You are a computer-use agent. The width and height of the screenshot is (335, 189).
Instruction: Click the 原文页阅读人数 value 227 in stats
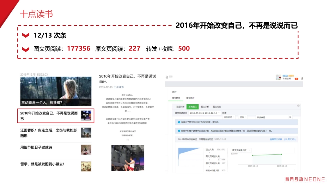point(224,163)
